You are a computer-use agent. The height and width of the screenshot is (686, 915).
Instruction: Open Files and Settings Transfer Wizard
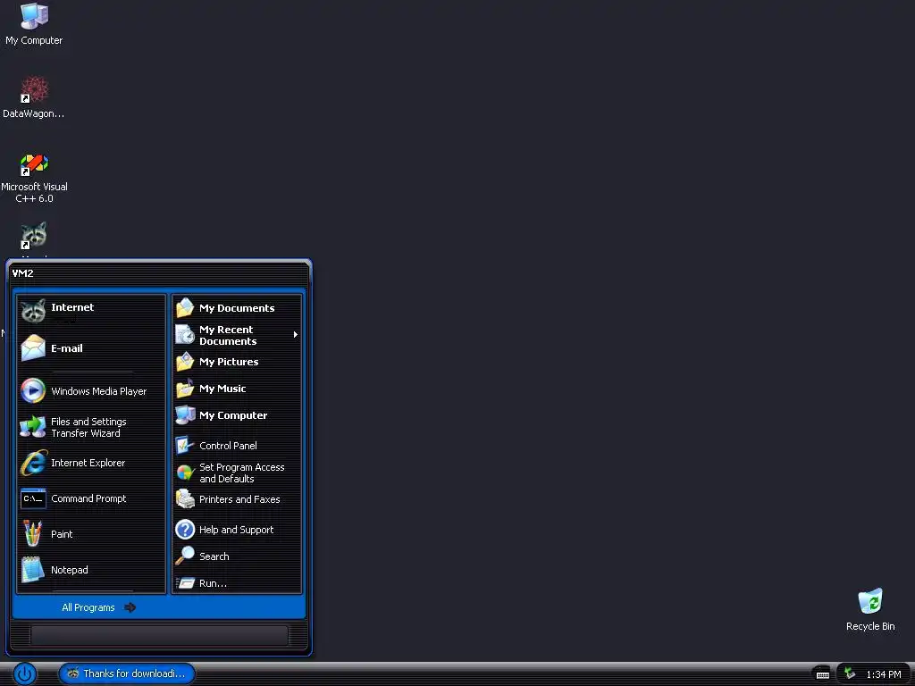pyautogui.click(x=91, y=427)
